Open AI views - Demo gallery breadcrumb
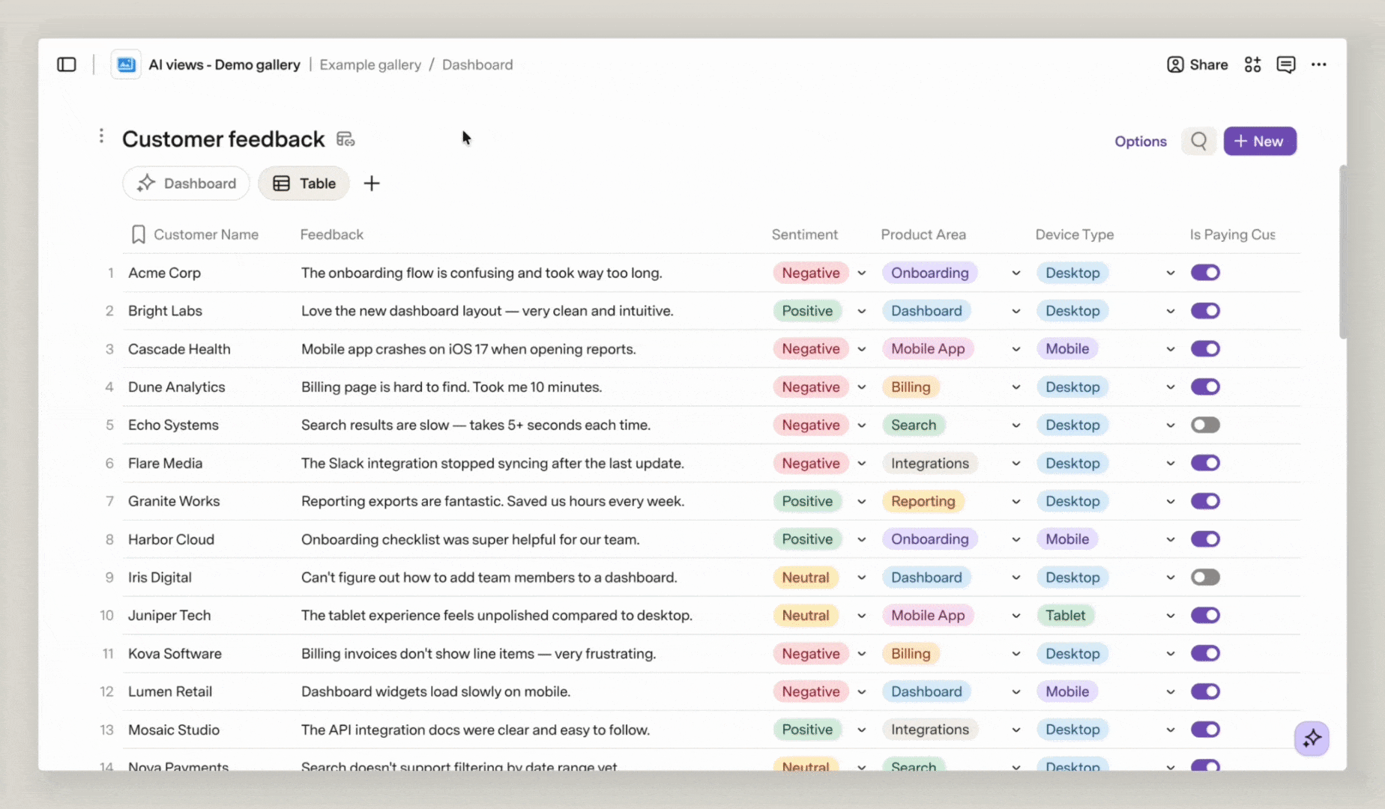 pyautogui.click(x=224, y=64)
